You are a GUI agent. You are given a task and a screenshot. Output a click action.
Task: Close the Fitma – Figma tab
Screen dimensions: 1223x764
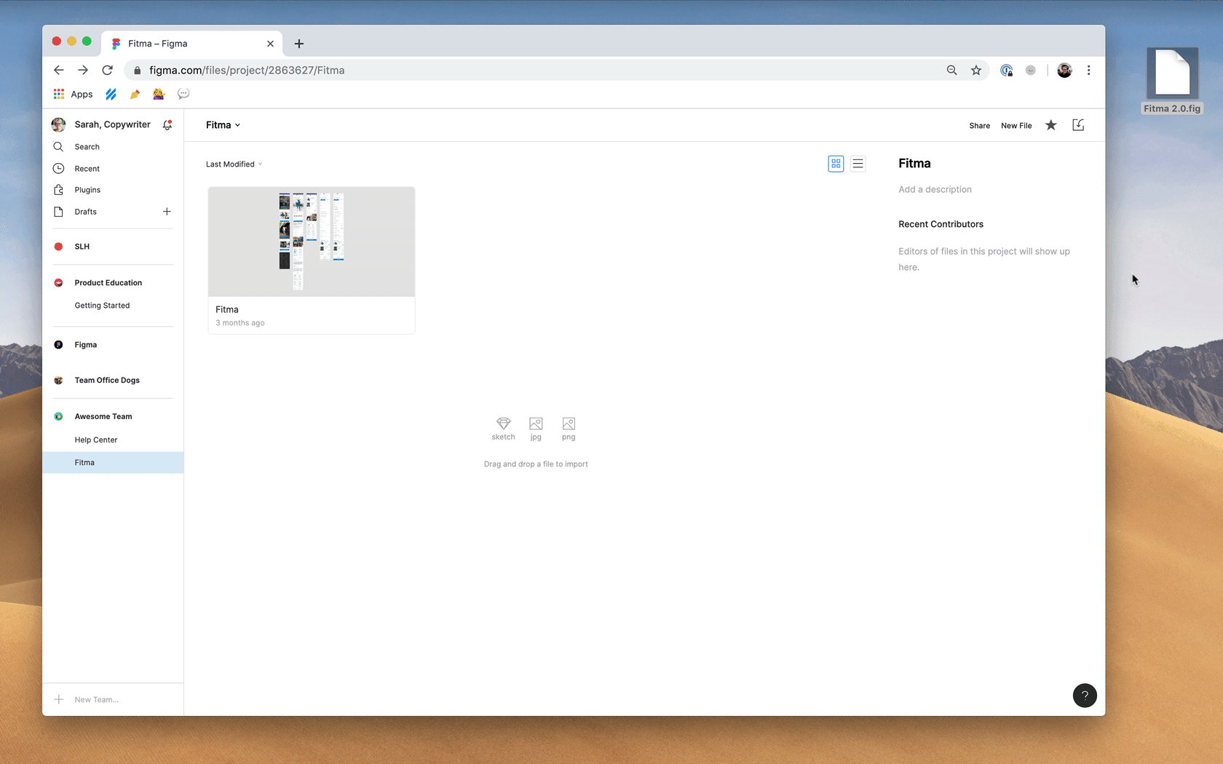click(270, 44)
